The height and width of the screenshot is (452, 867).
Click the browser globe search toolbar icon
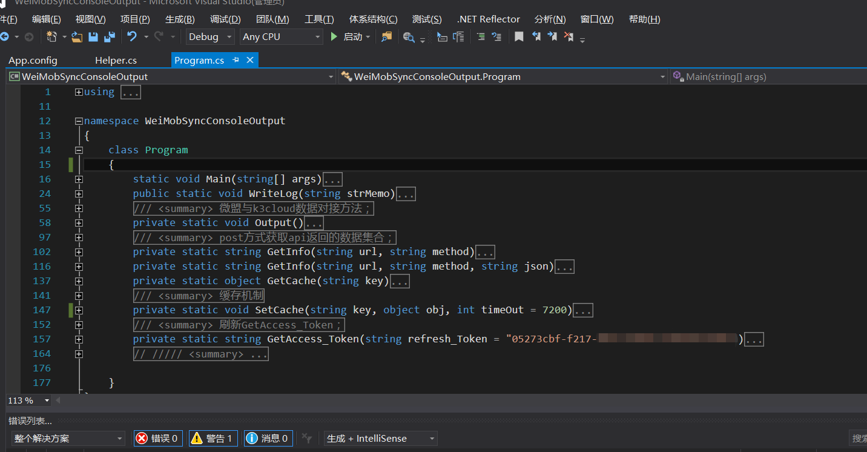click(409, 38)
